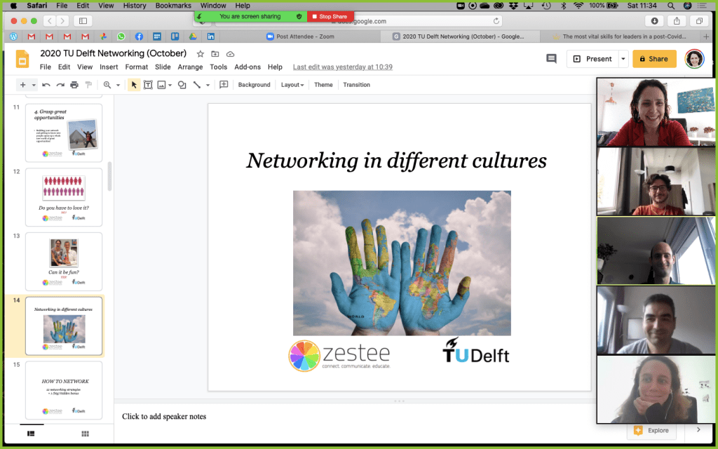Click the paint format roller icon
The image size is (718, 449).
(88, 85)
